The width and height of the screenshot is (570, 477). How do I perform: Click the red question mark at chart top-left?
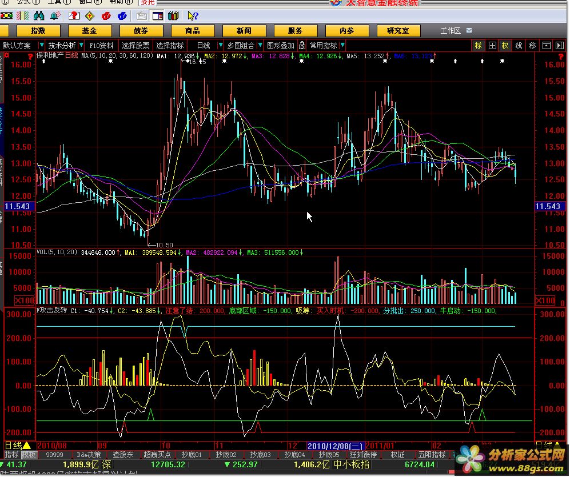[x=30, y=57]
